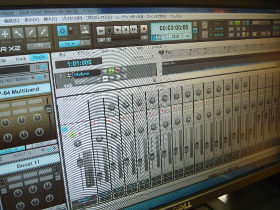Viewport: 280px width, 210px height.
Task: Open the 1/1 snap resolution dropdown
Action: 69,44
